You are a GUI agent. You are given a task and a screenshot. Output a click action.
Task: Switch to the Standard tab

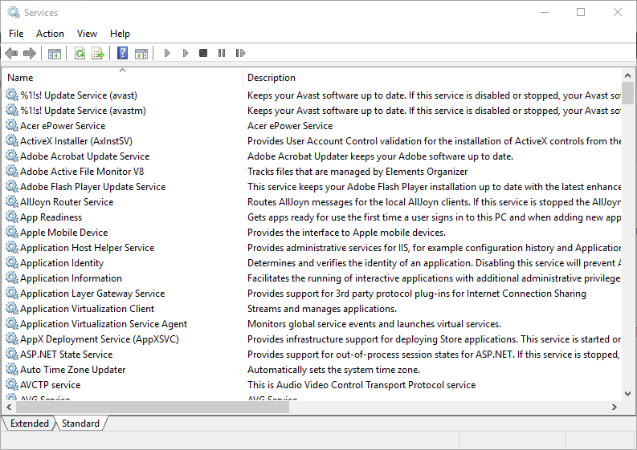tap(80, 424)
